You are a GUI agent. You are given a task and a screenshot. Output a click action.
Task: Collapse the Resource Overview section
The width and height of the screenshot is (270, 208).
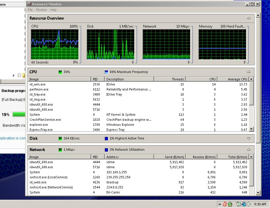(249, 18)
